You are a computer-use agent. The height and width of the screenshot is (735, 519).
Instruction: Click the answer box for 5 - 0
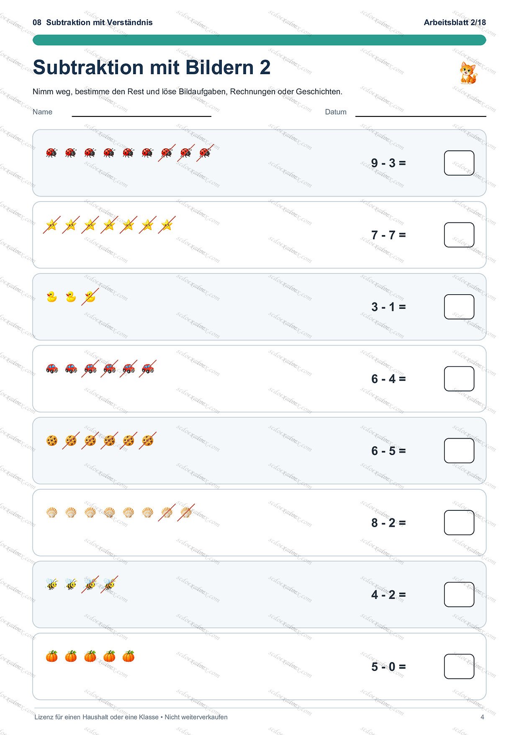click(459, 667)
